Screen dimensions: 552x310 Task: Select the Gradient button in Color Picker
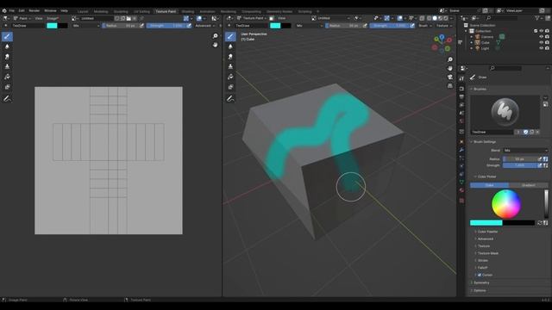[529, 185]
